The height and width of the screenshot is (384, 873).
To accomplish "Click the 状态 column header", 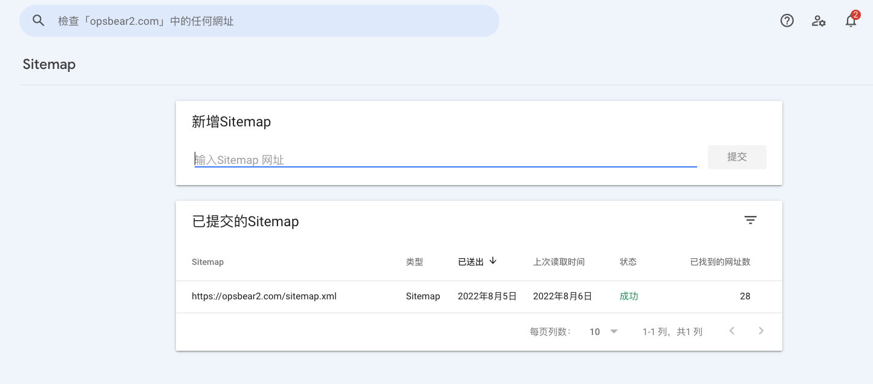I will [x=628, y=262].
